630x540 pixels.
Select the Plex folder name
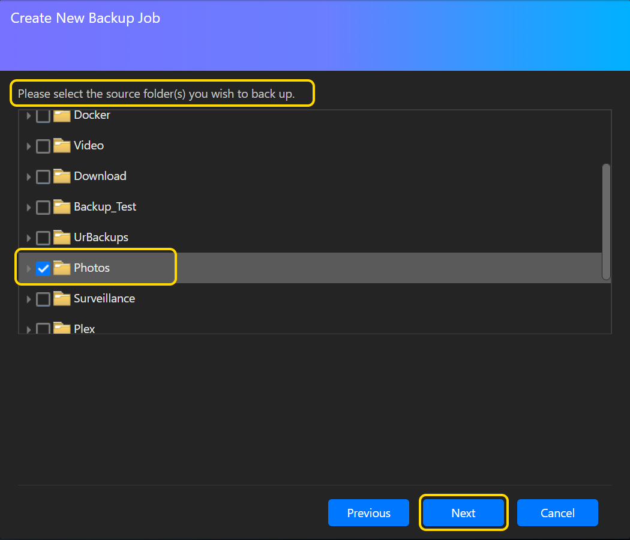85,329
